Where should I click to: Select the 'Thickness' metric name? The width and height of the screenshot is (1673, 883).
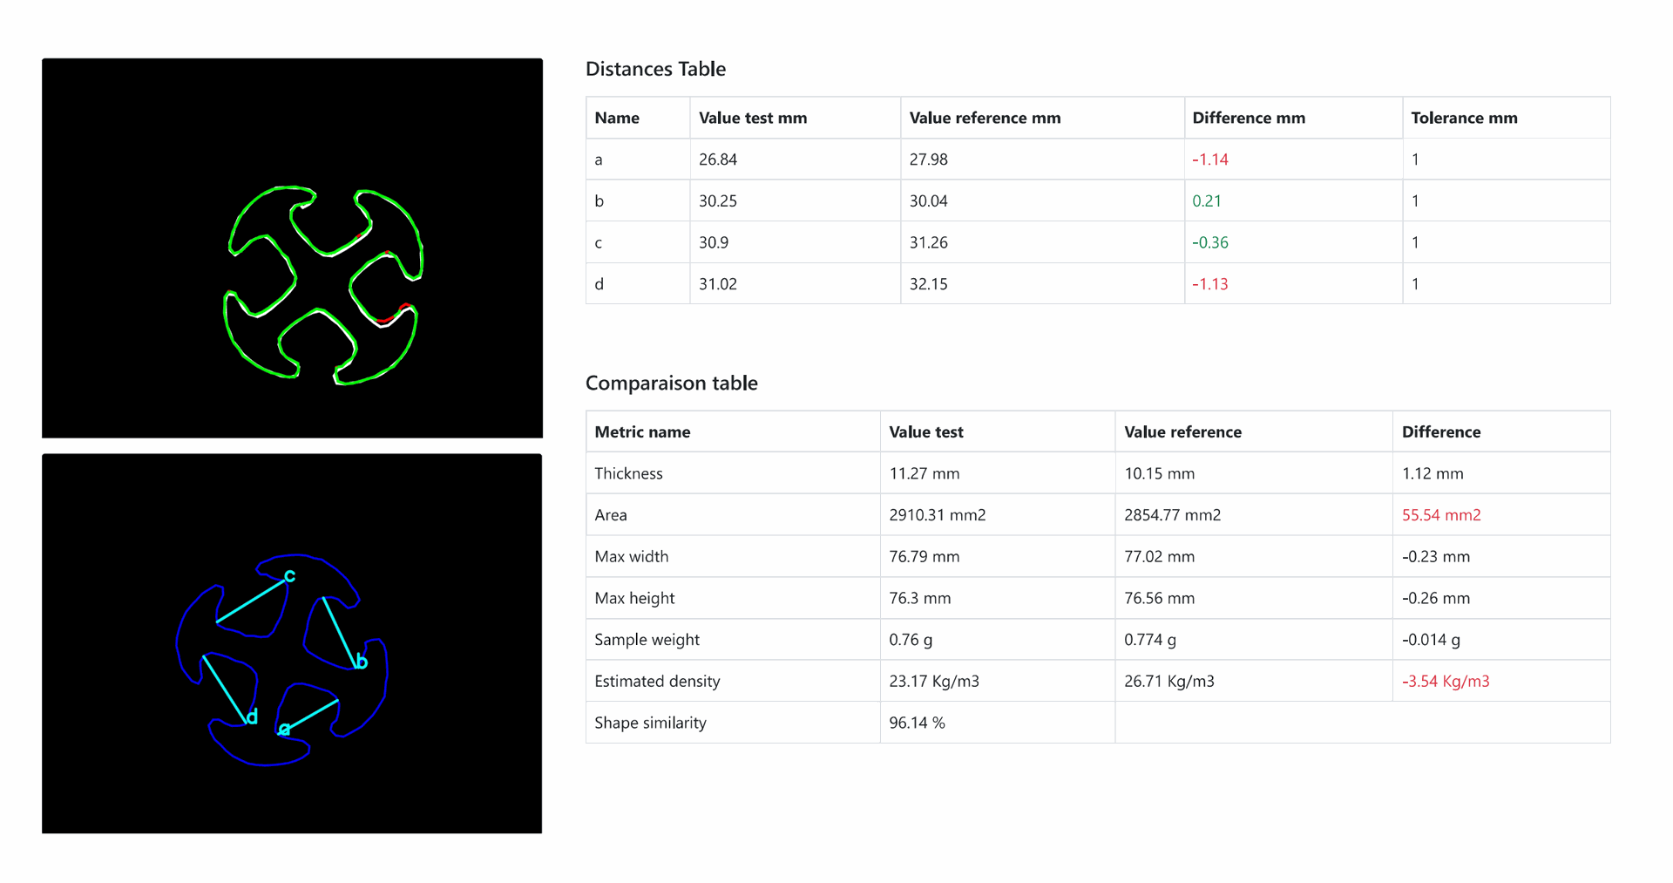pos(628,473)
